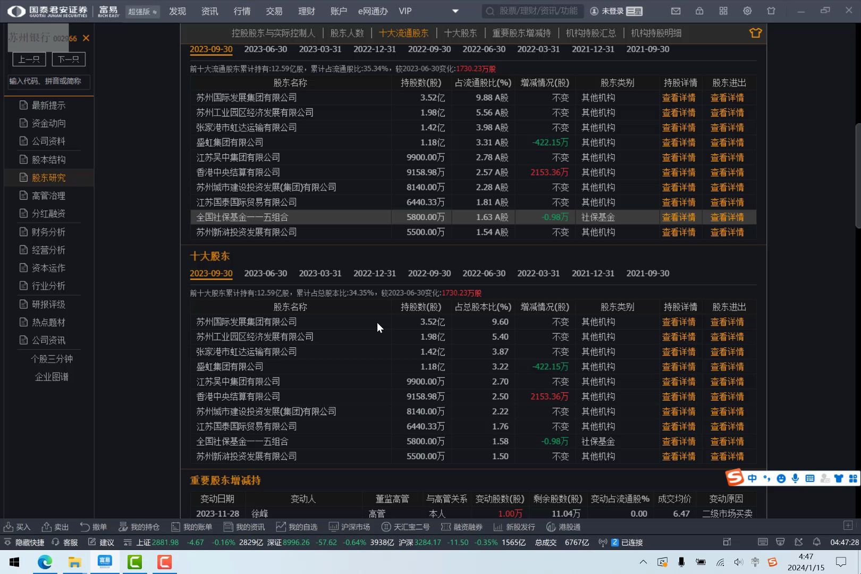The height and width of the screenshot is (574, 861).
Task: Open 新股发行 IPO section
Action: coord(514,527)
